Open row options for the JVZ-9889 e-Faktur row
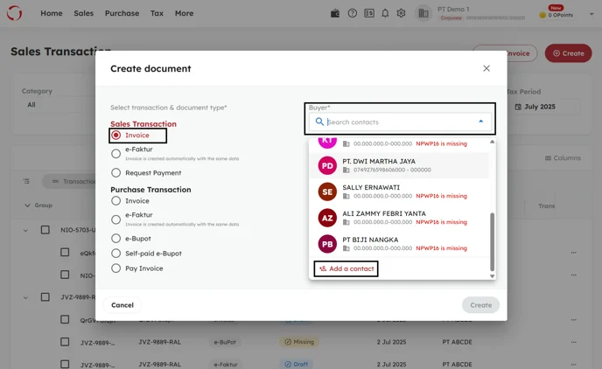Viewport: 602px width, 369px height. click(x=574, y=364)
